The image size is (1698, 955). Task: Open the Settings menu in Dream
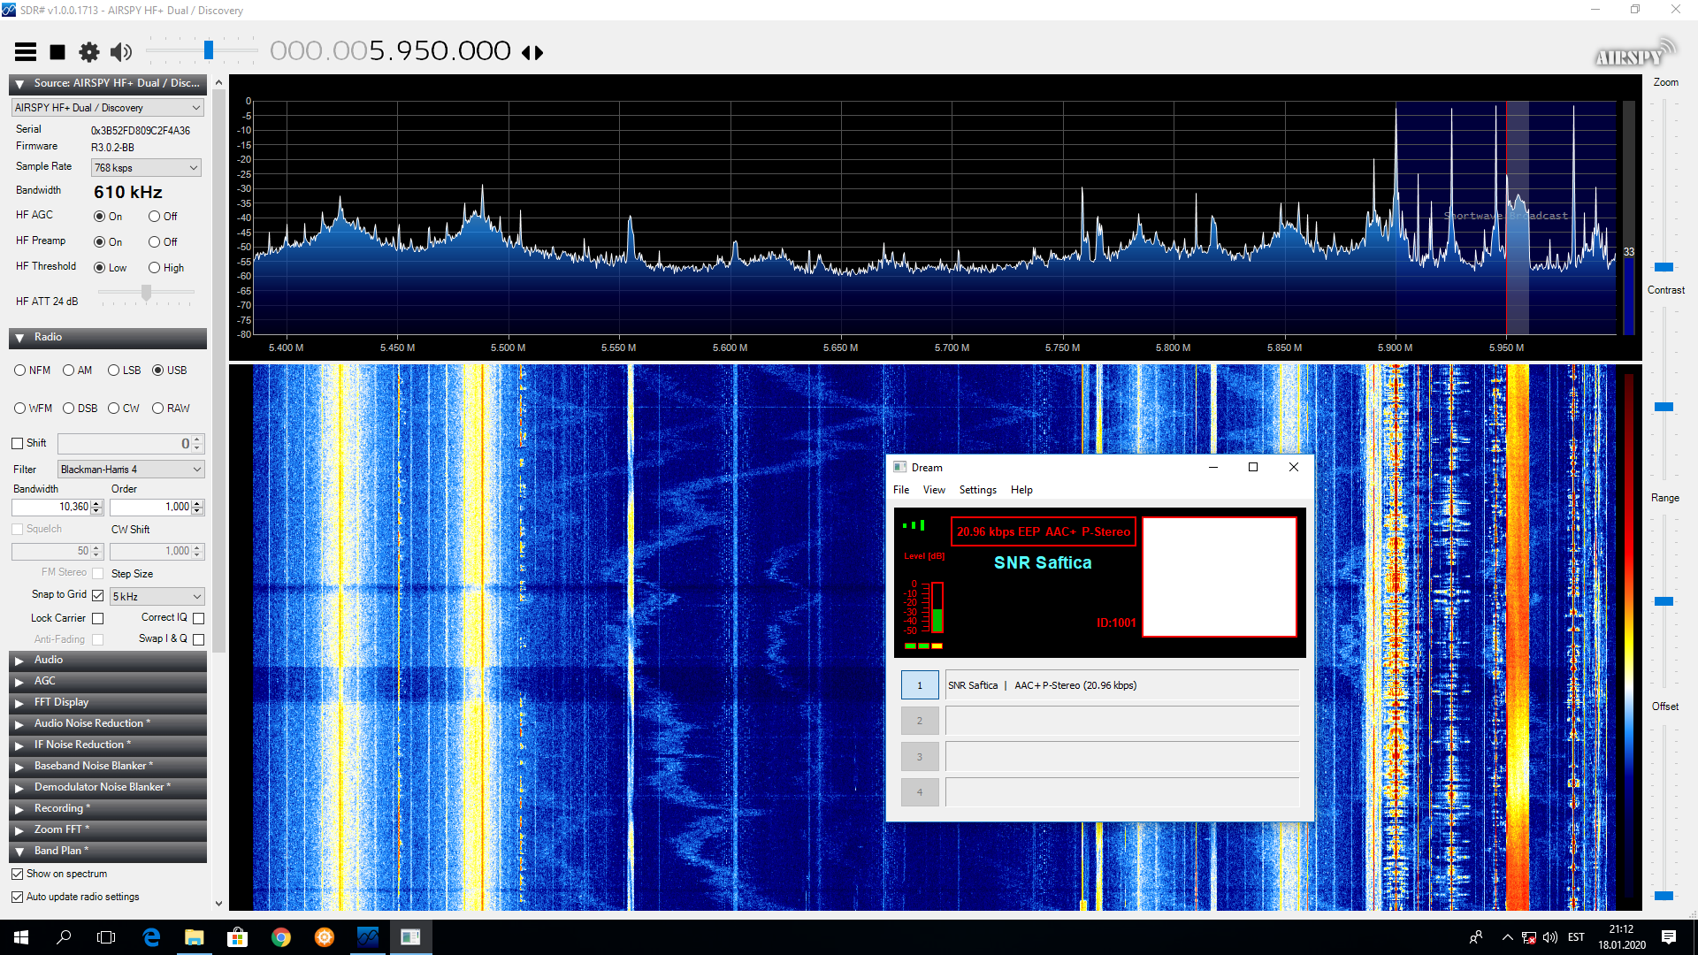coord(977,490)
